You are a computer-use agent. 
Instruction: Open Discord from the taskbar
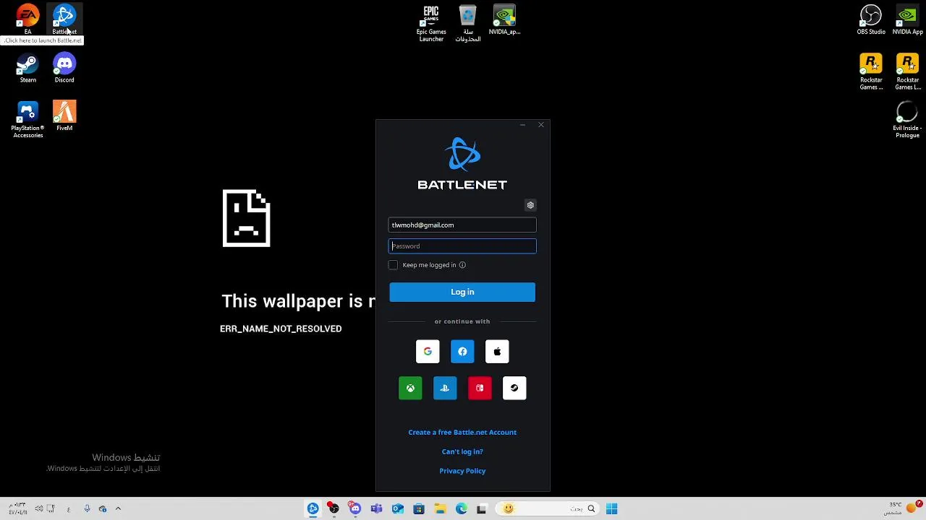(x=354, y=509)
